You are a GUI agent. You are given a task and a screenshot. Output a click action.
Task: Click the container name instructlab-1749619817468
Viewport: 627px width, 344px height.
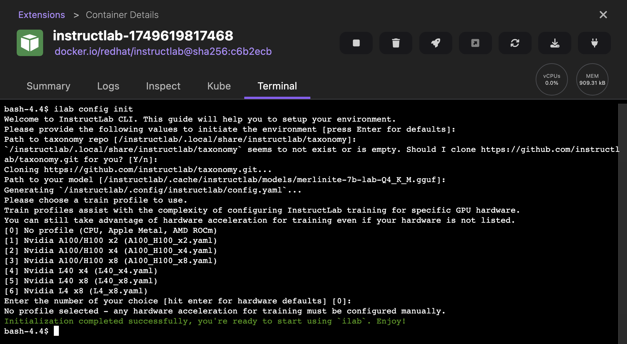(143, 36)
